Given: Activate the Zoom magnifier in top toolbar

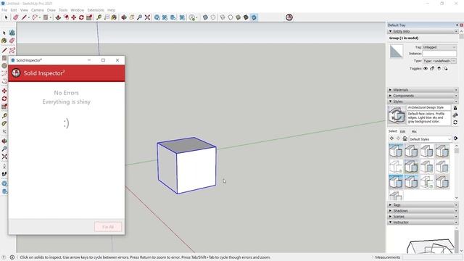Looking at the screenshot, I should pyautogui.click(x=139, y=17).
